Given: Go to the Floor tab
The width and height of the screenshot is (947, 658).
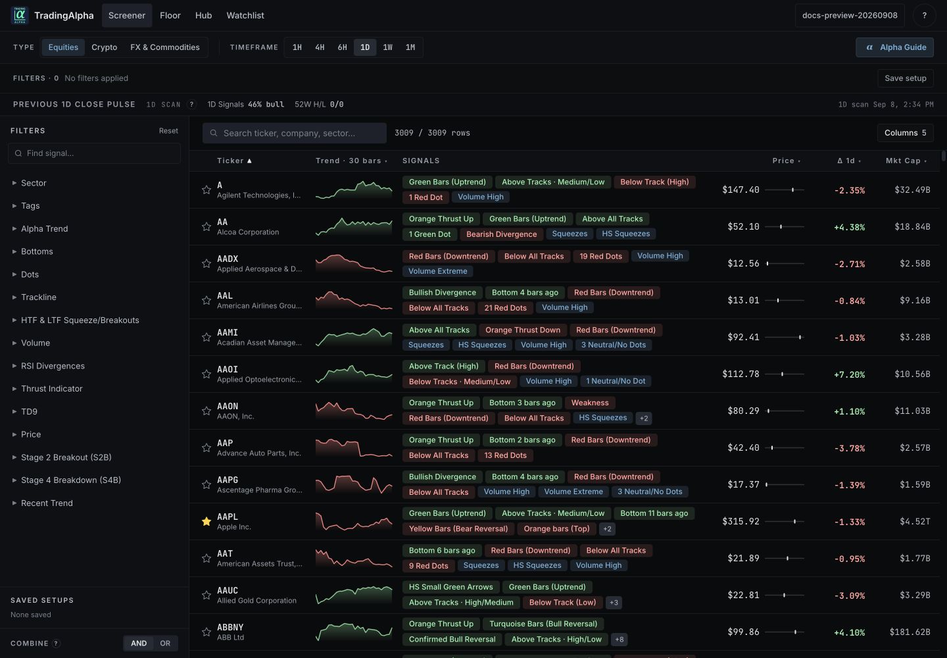Looking at the screenshot, I should coord(170,15).
